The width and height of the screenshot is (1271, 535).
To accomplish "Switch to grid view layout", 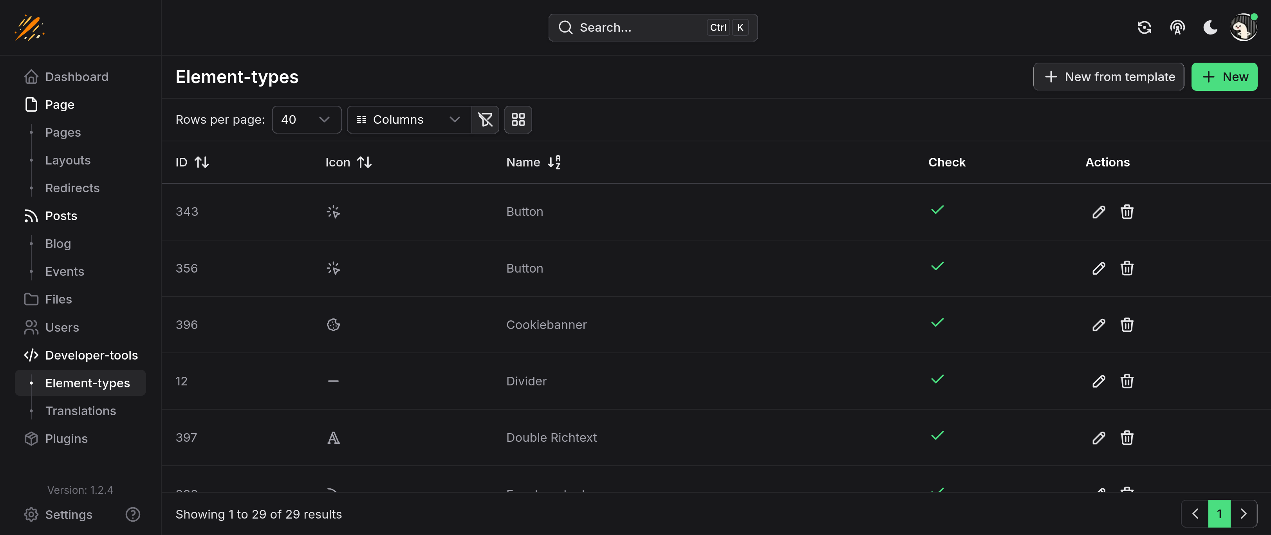I will click(x=518, y=119).
